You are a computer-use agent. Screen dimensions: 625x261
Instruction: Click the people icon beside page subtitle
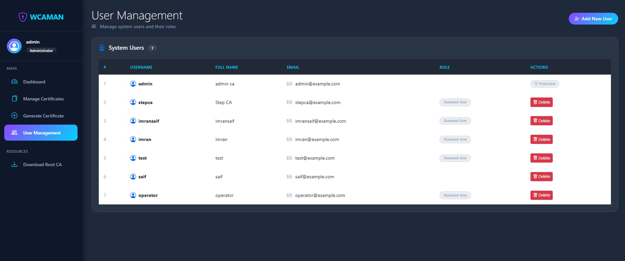click(x=94, y=26)
